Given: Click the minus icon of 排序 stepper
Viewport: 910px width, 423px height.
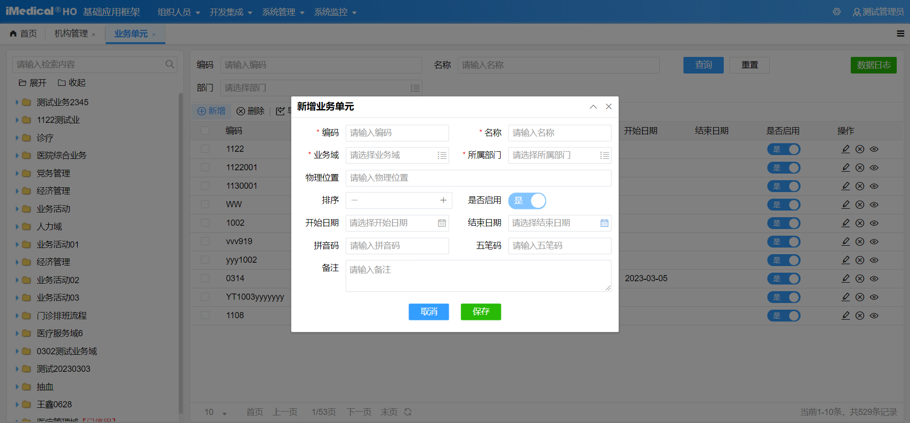Looking at the screenshot, I should pos(355,201).
